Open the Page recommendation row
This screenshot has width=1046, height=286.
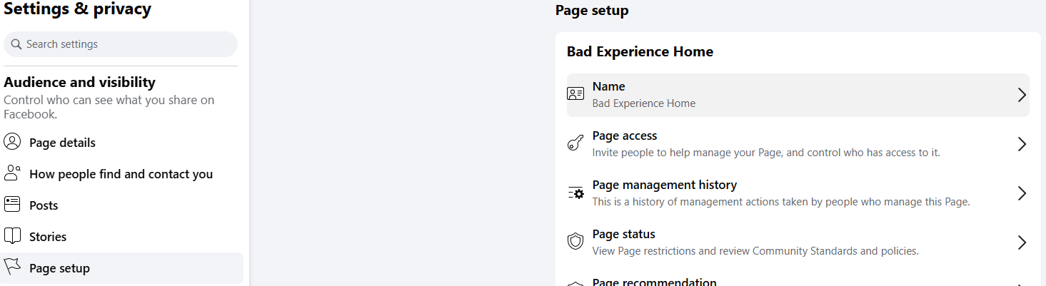(x=798, y=279)
